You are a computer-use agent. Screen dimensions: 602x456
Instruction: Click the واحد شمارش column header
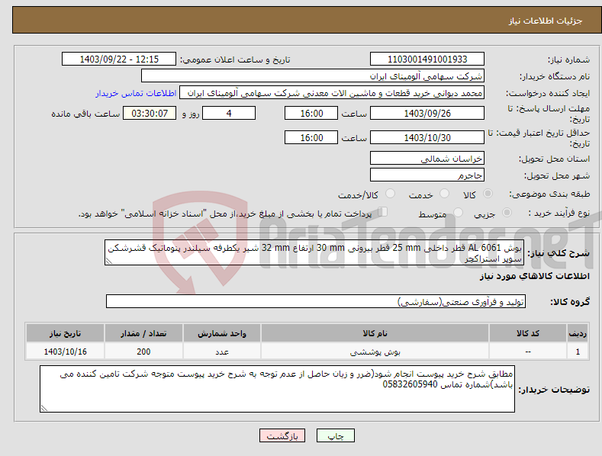click(222, 333)
